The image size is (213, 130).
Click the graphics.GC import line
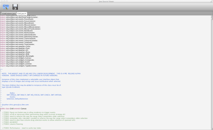click(x=14, y=50)
